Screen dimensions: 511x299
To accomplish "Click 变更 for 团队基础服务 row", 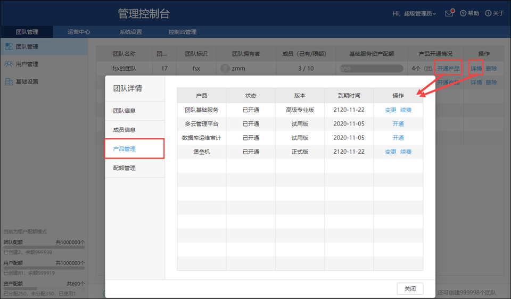I will tap(391, 110).
